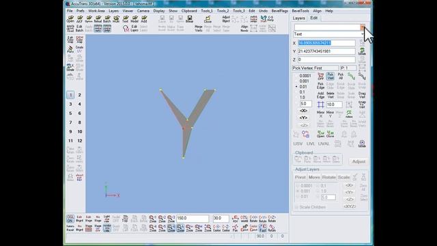The height and width of the screenshot is (246, 437).
Task: Click the green Open shape icon
Action: point(320,134)
